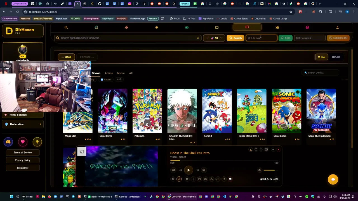Open the Sonic X show poster
This screenshot has width=358, height=201.
[217, 111]
